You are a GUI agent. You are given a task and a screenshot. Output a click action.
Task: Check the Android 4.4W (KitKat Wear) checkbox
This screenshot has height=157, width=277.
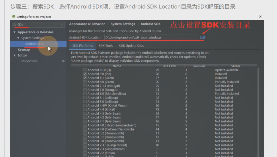[85, 106]
